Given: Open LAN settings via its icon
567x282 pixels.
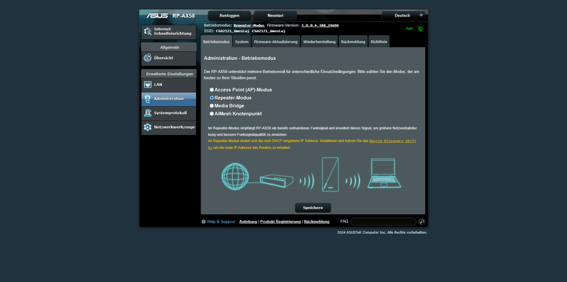Looking at the screenshot, I should [147, 85].
